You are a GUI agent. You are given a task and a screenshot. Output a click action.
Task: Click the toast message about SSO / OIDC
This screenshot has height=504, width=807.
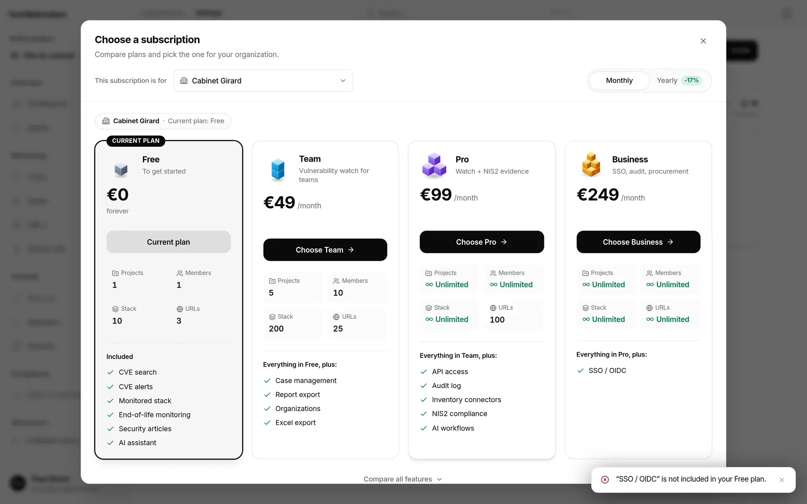691,479
